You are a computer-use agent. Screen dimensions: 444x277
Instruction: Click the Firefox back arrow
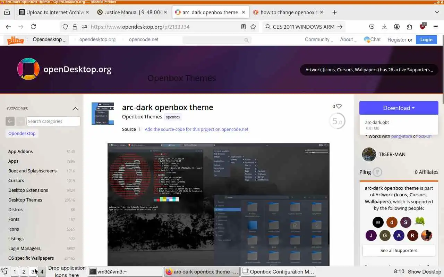pyautogui.click(x=8, y=27)
